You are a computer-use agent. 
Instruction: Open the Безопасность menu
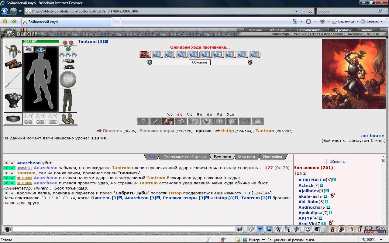coord(309,30)
